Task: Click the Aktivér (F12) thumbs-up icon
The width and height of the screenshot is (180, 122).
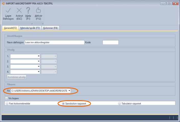Action: click(38, 10)
